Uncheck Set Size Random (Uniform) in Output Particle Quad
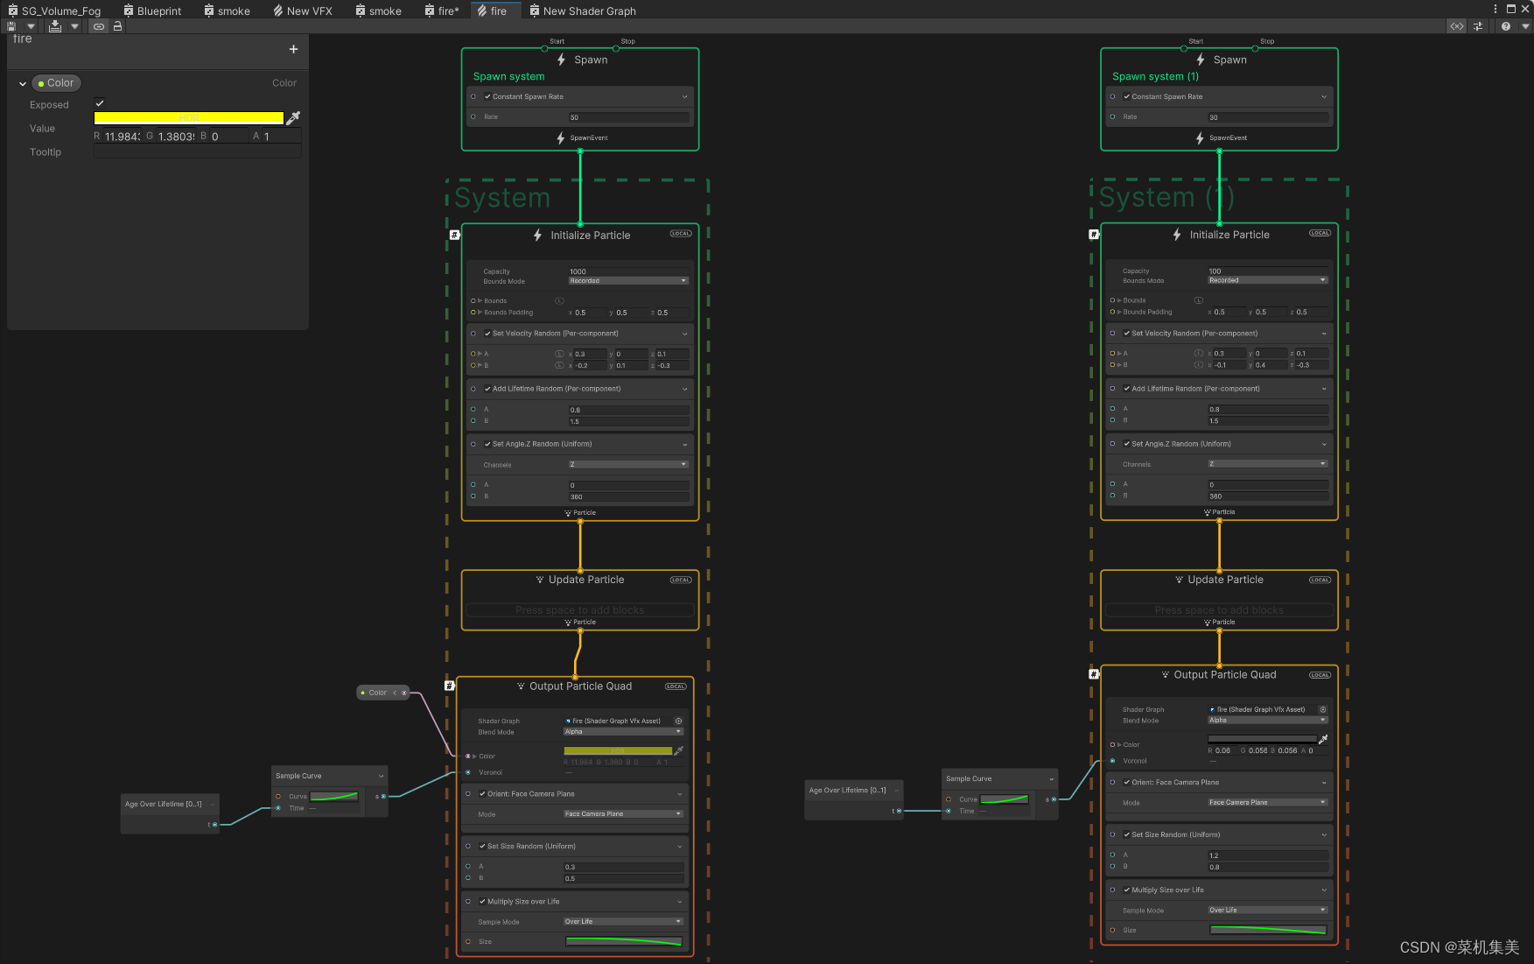The height and width of the screenshot is (964, 1534). point(481,846)
